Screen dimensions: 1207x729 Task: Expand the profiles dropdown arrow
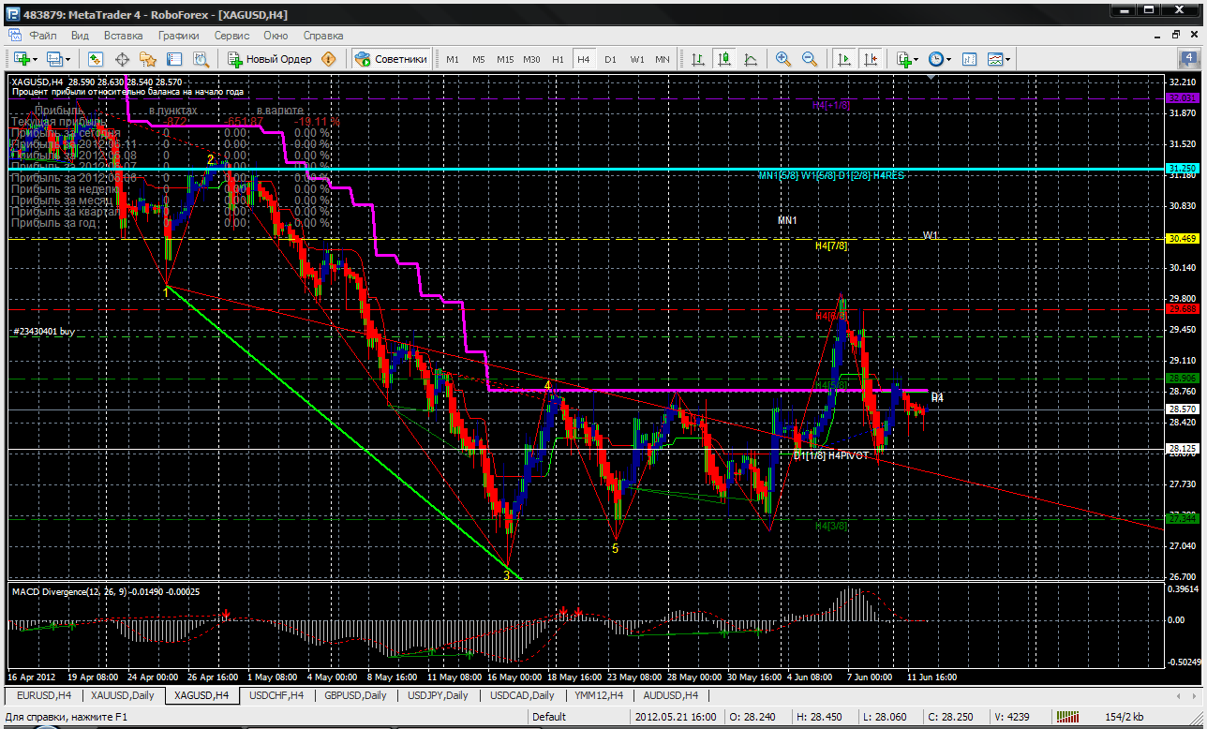point(67,59)
